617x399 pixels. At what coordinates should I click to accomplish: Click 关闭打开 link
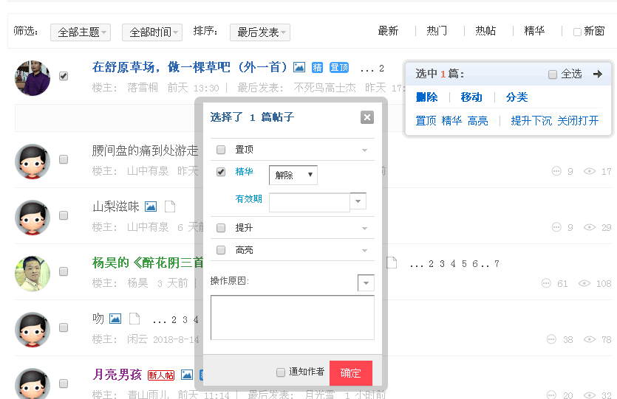(x=578, y=120)
